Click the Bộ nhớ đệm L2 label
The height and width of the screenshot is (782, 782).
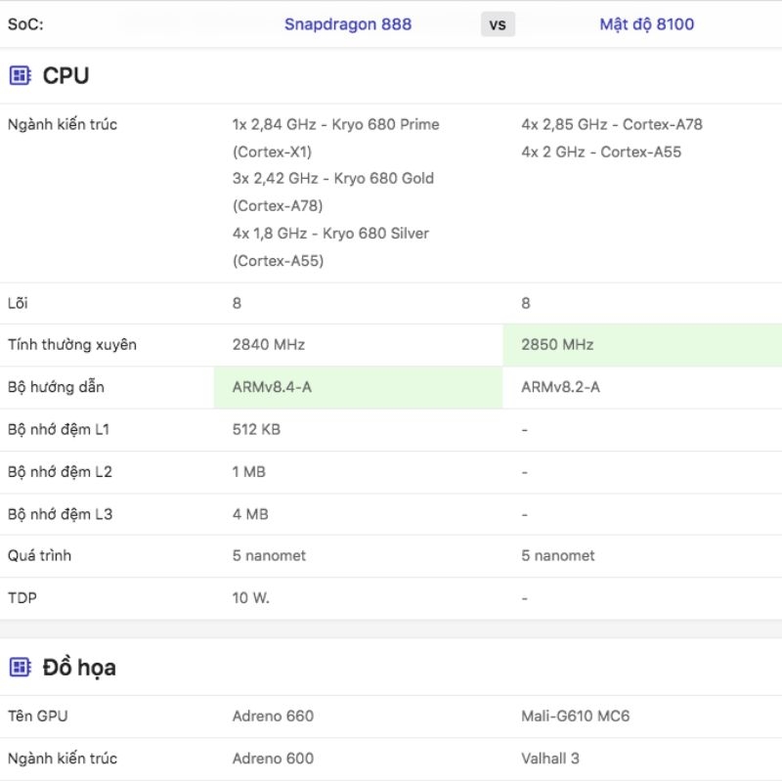pos(60,472)
